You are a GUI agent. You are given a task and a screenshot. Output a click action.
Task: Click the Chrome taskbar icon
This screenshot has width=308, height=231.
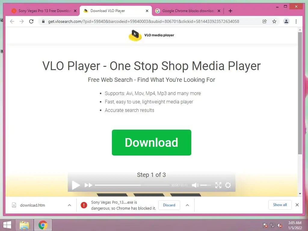[43, 225]
